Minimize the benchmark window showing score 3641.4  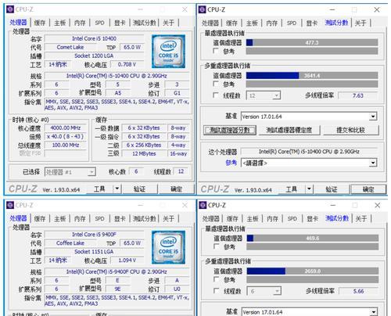tap(332, 9)
